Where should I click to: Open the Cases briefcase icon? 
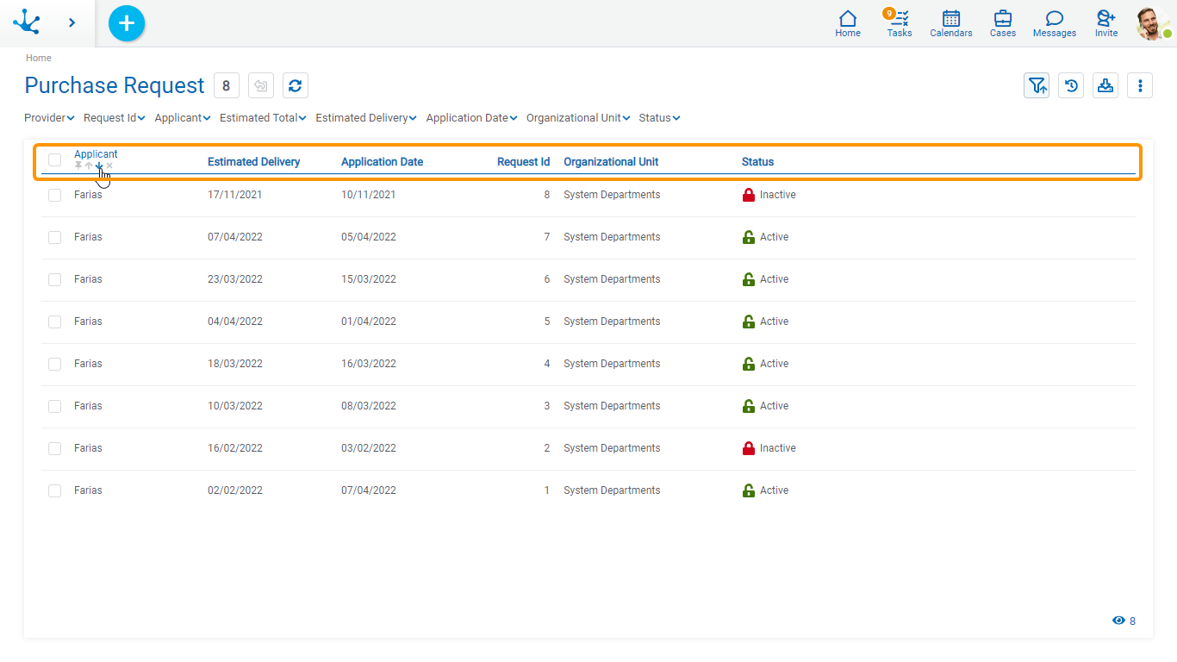[x=1003, y=23]
